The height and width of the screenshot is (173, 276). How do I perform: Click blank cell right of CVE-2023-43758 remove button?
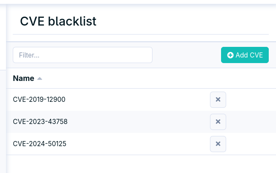click(251, 122)
